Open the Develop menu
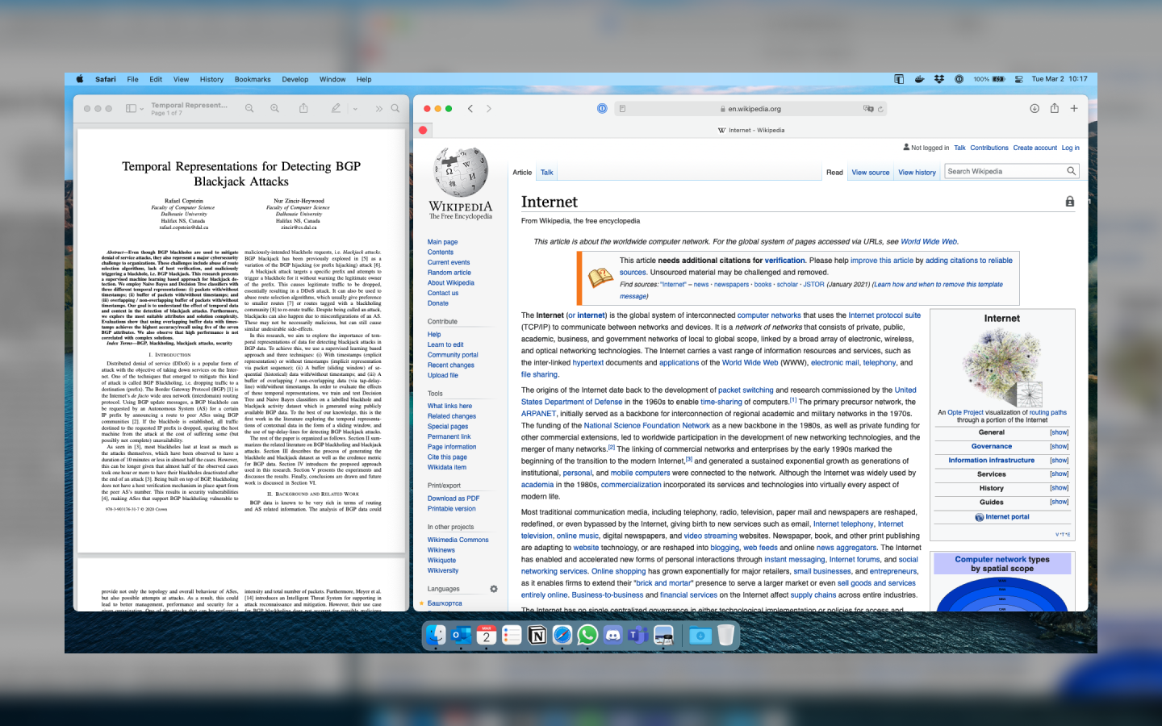This screenshot has height=726, width=1162. pyautogui.click(x=295, y=79)
